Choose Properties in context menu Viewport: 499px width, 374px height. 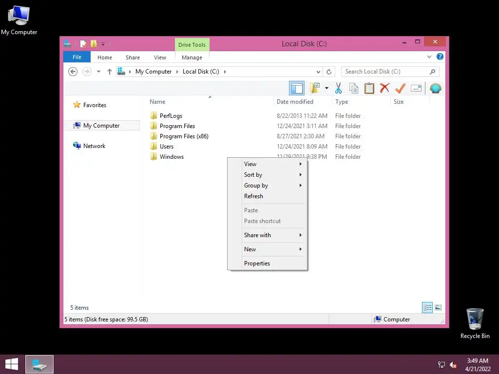click(268, 263)
